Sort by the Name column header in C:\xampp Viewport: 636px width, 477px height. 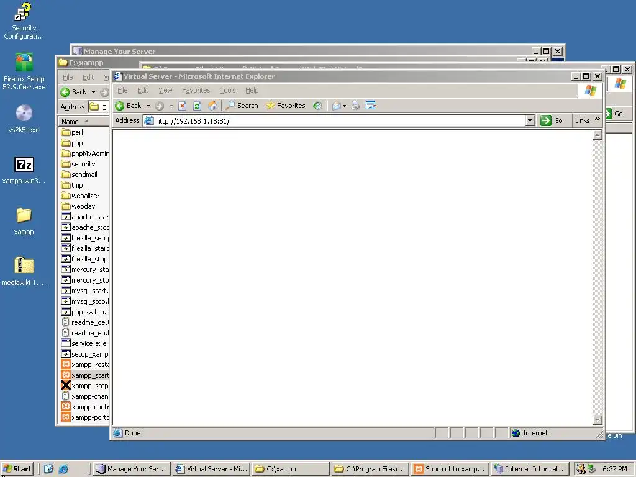click(x=84, y=122)
